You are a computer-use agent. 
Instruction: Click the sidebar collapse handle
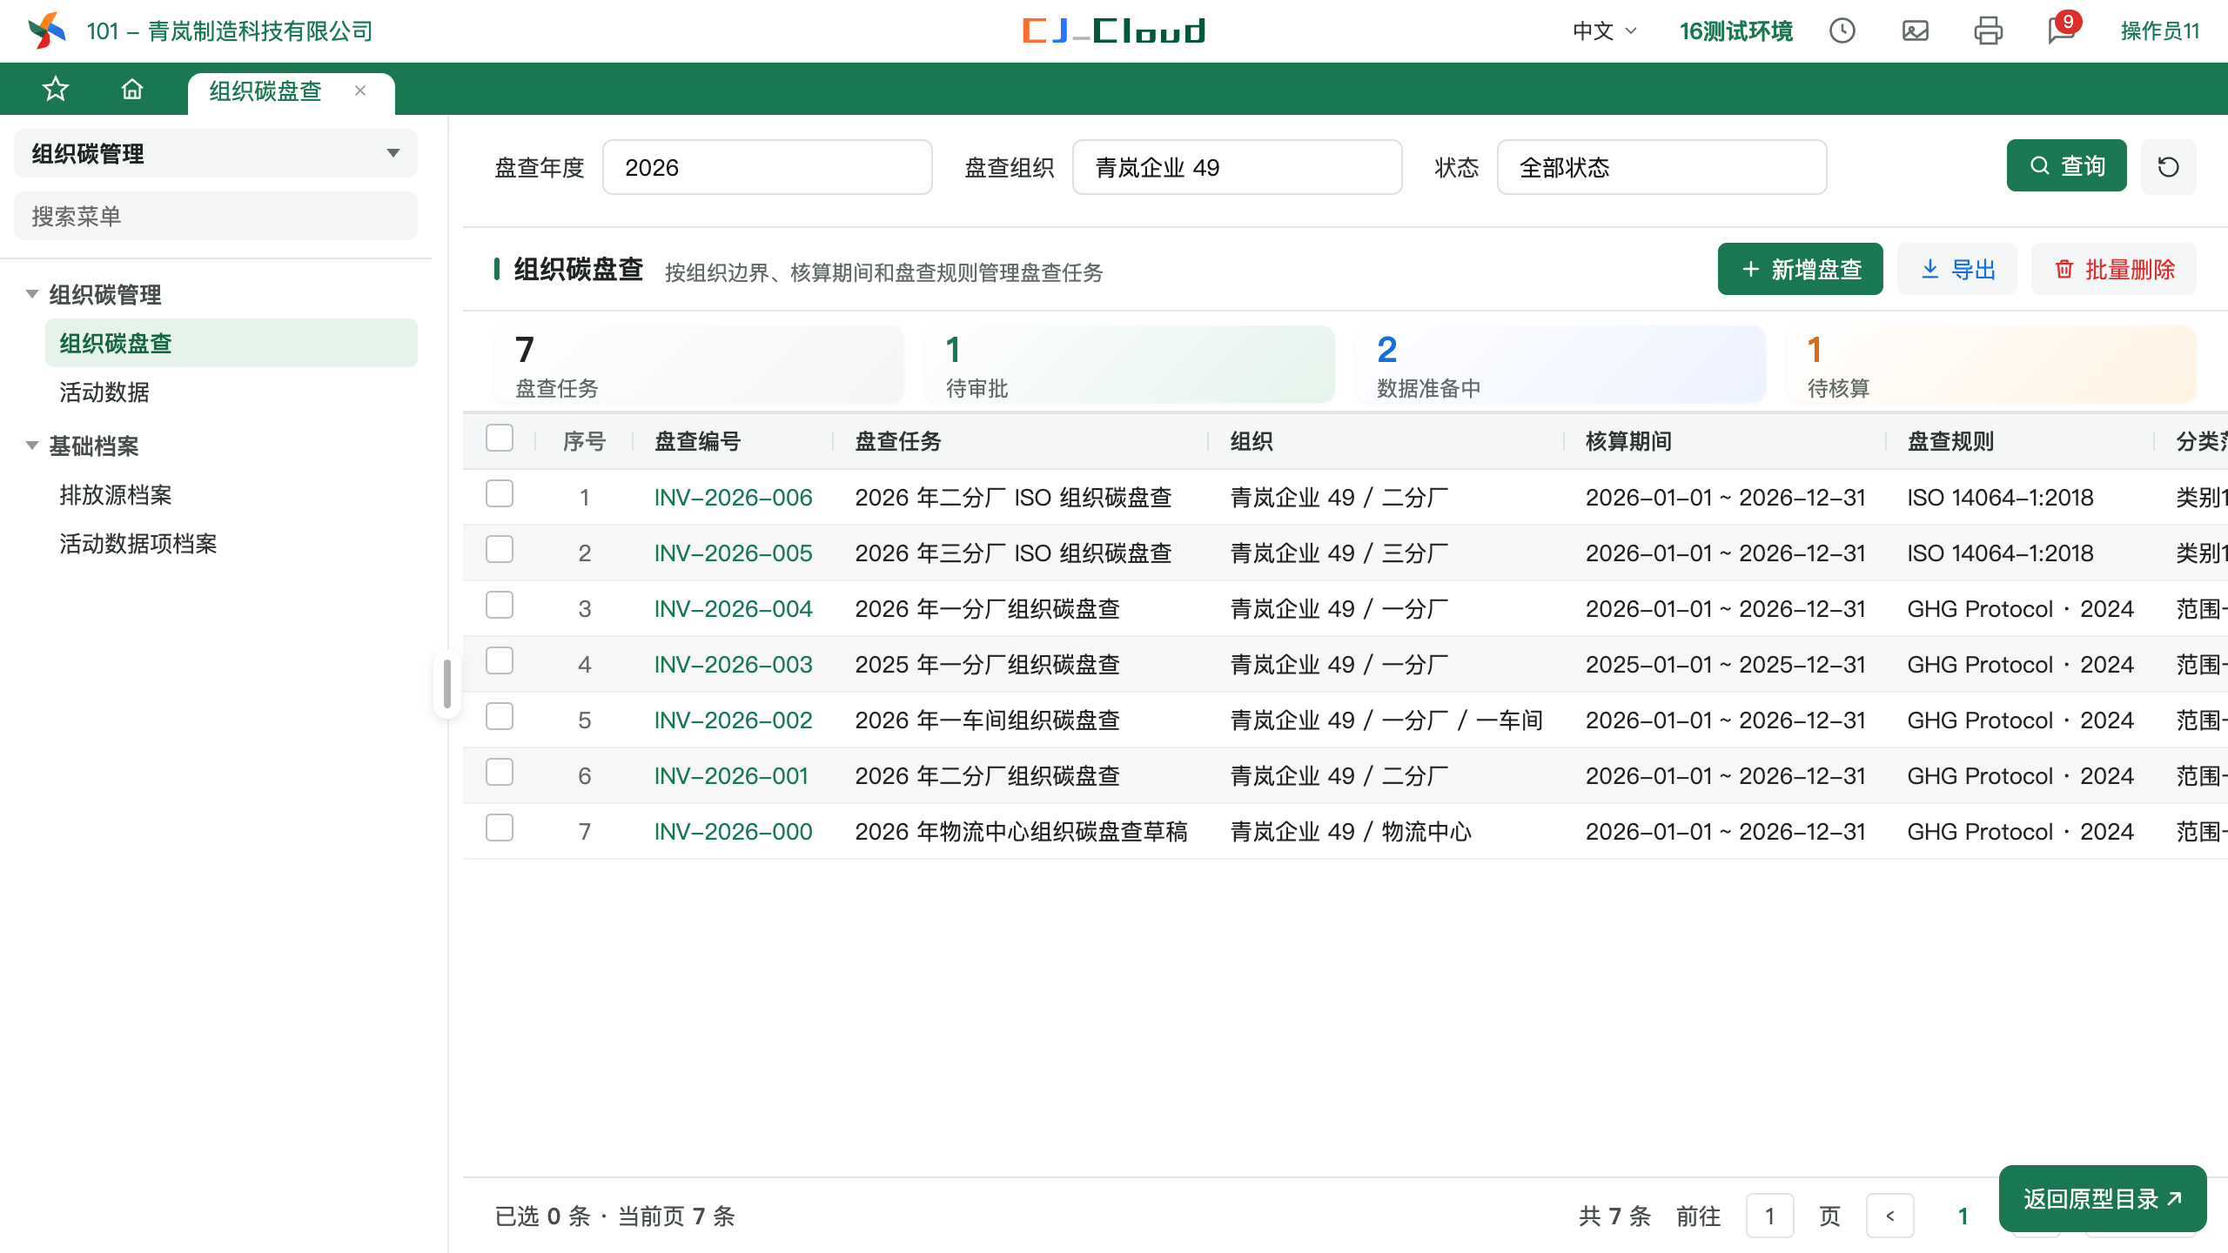click(x=447, y=683)
